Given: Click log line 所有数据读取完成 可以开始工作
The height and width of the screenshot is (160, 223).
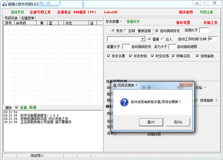Looking at the screenshot, I should pos(44,119).
